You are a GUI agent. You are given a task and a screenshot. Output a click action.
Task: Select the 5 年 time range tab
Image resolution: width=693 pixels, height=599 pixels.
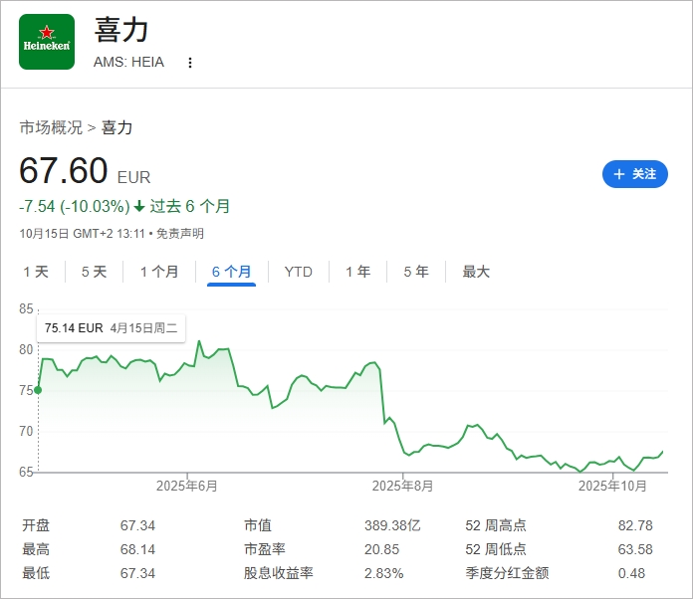(x=416, y=272)
